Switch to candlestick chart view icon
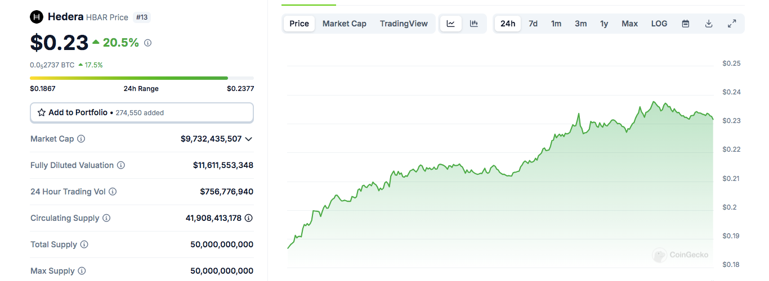 point(474,24)
